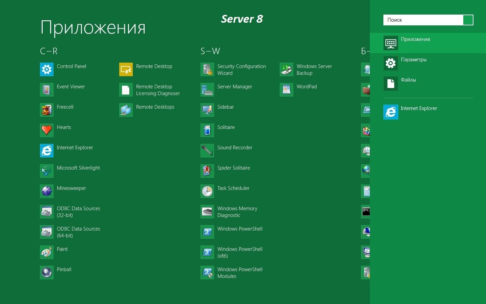Open Task Scheduler clock icon
The image size is (486, 304).
[x=207, y=191]
